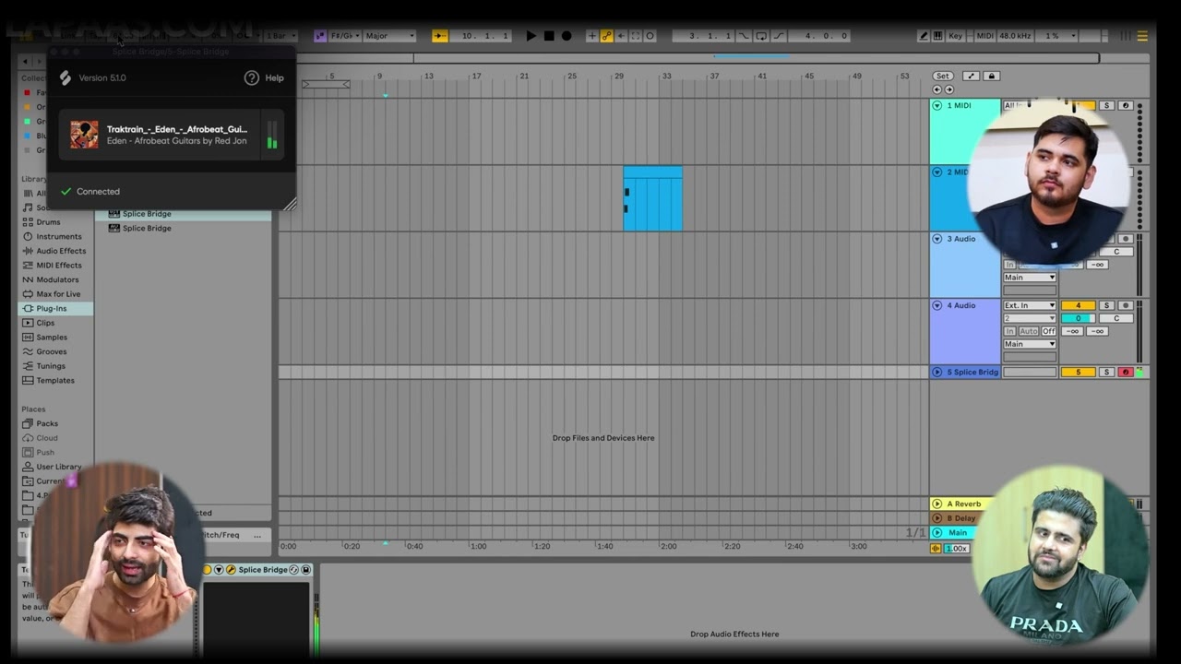Solo the 5 Splice Bridge track
The width and height of the screenshot is (1181, 664).
[1106, 372]
